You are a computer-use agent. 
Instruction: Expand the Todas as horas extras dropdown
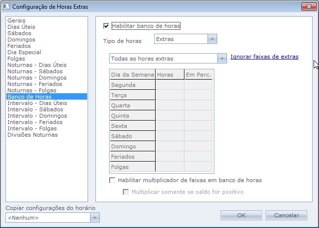(x=222, y=59)
